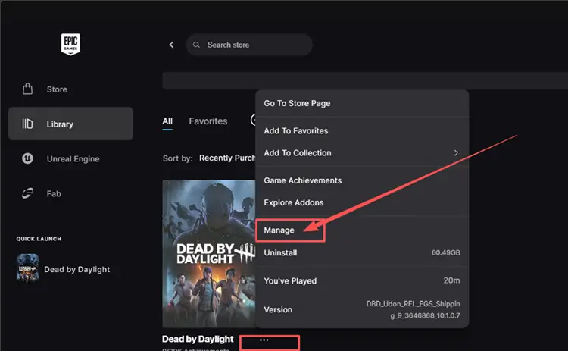This screenshot has width=568, height=351.
Task: Click the Store shopping bag icon
Action: (27, 89)
